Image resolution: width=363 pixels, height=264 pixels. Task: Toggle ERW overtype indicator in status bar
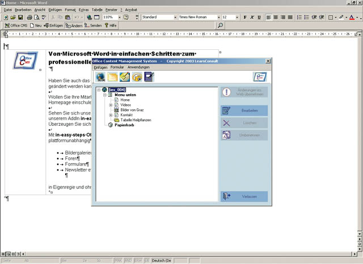pyautogui.click(x=138, y=261)
